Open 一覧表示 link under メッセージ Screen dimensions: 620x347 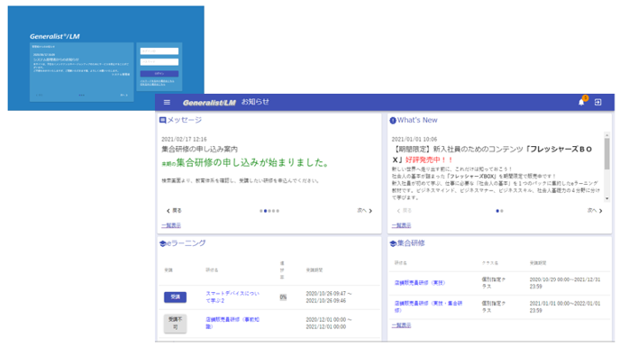point(171,225)
